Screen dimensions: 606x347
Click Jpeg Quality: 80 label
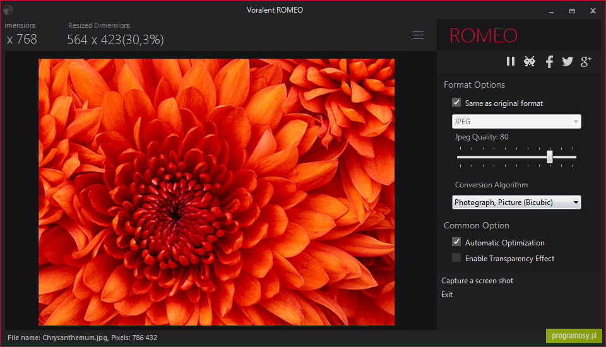pyautogui.click(x=482, y=137)
